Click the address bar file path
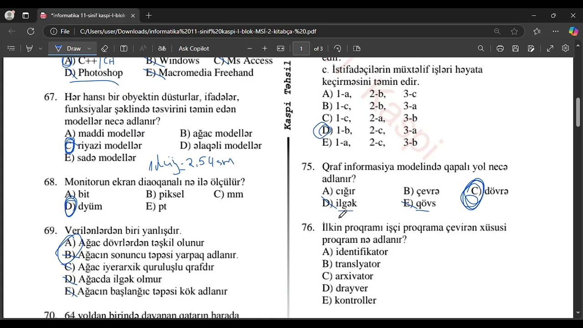This screenshot has width=583, height=328. pyautogui.click(x=198, y=31)
